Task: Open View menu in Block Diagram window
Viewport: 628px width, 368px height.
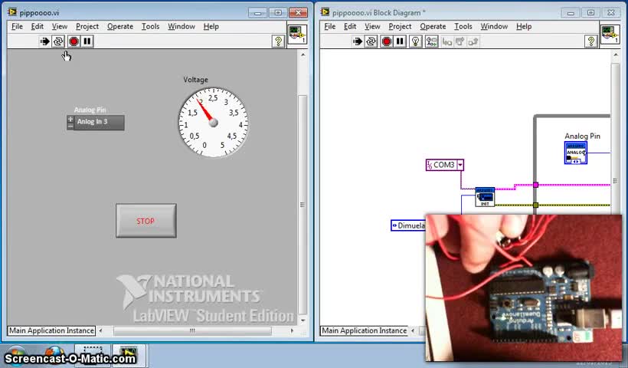Action: point(372,27)
